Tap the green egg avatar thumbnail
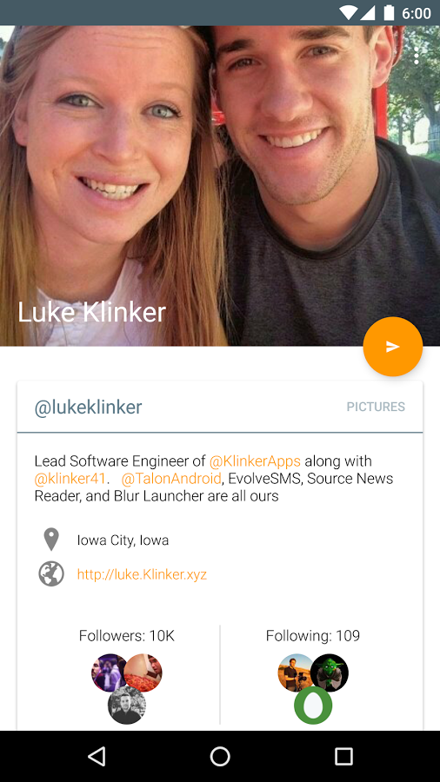Image resolution: width=440 pixels, height=782 pixels. 313,706
